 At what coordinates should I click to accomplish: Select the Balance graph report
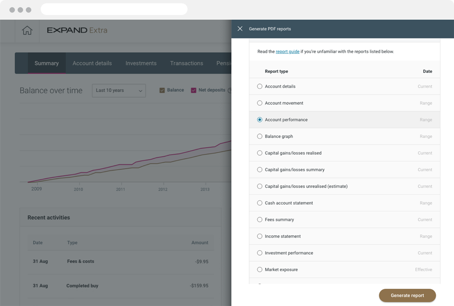coord(259,136)
